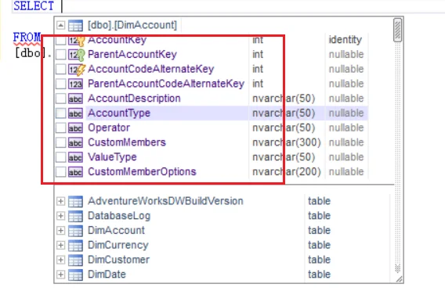The width and height of the screenshot is (445, 302).
Task: Select the ParentAccountKey column name
Action: pos(132,55)
